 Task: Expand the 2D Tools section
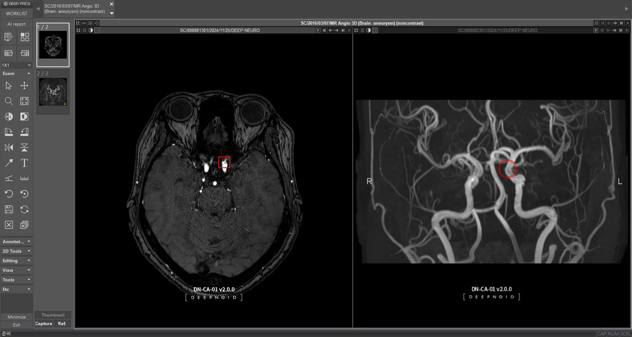[16, 251]
